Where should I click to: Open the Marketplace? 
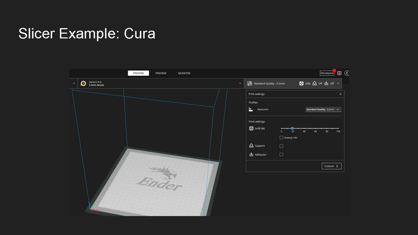tap(327, 73)
